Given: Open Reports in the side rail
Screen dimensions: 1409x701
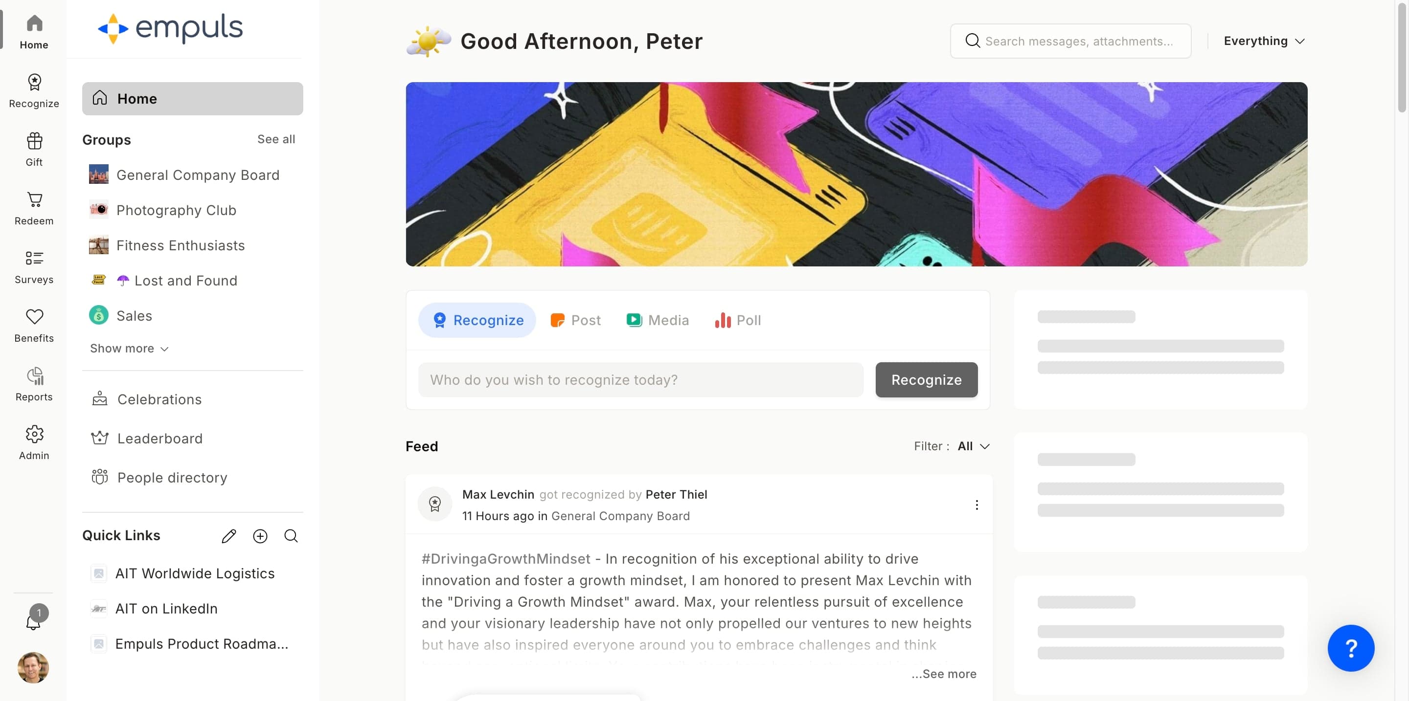Looking at the screenshot, I should coord(34,385).
